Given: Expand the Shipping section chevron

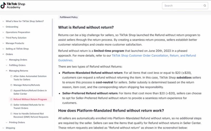Looking at the screenshot, I should click(x=3, y=128).
